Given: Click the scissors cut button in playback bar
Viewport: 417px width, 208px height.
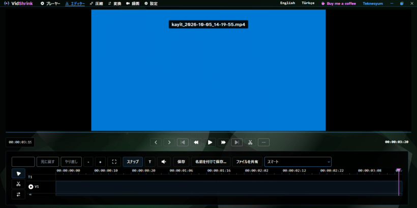Looking at the screenshot, I should click(x=250, y=143).
